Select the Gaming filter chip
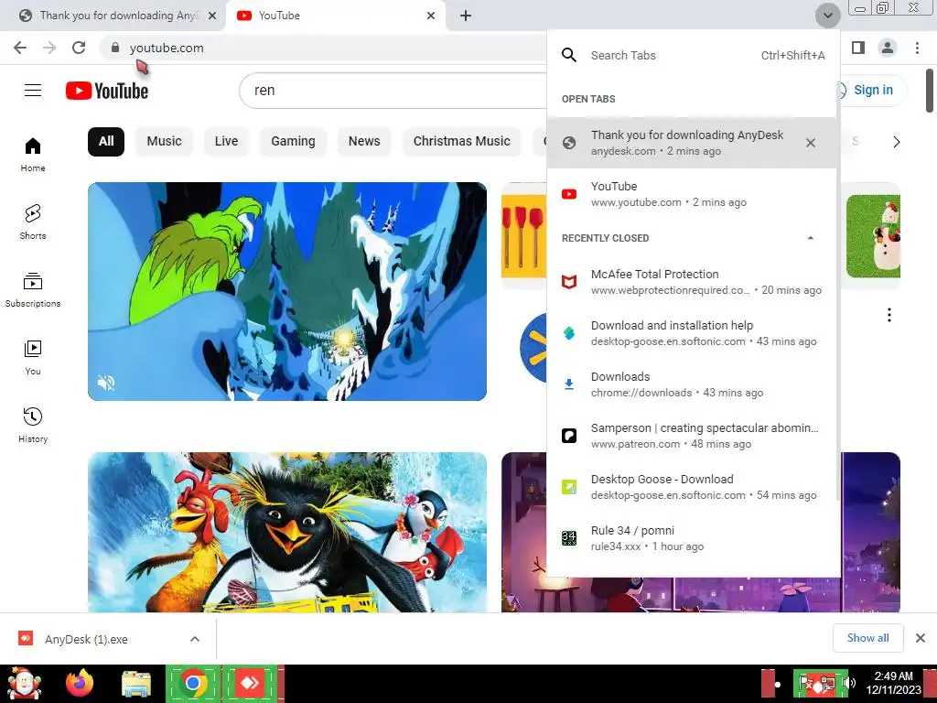 click(293, 142)
